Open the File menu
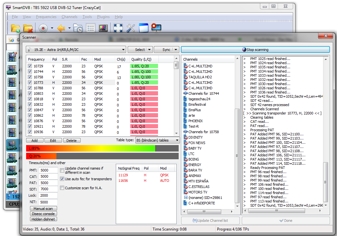Viewport: 337px width, 236px height. 15,17
